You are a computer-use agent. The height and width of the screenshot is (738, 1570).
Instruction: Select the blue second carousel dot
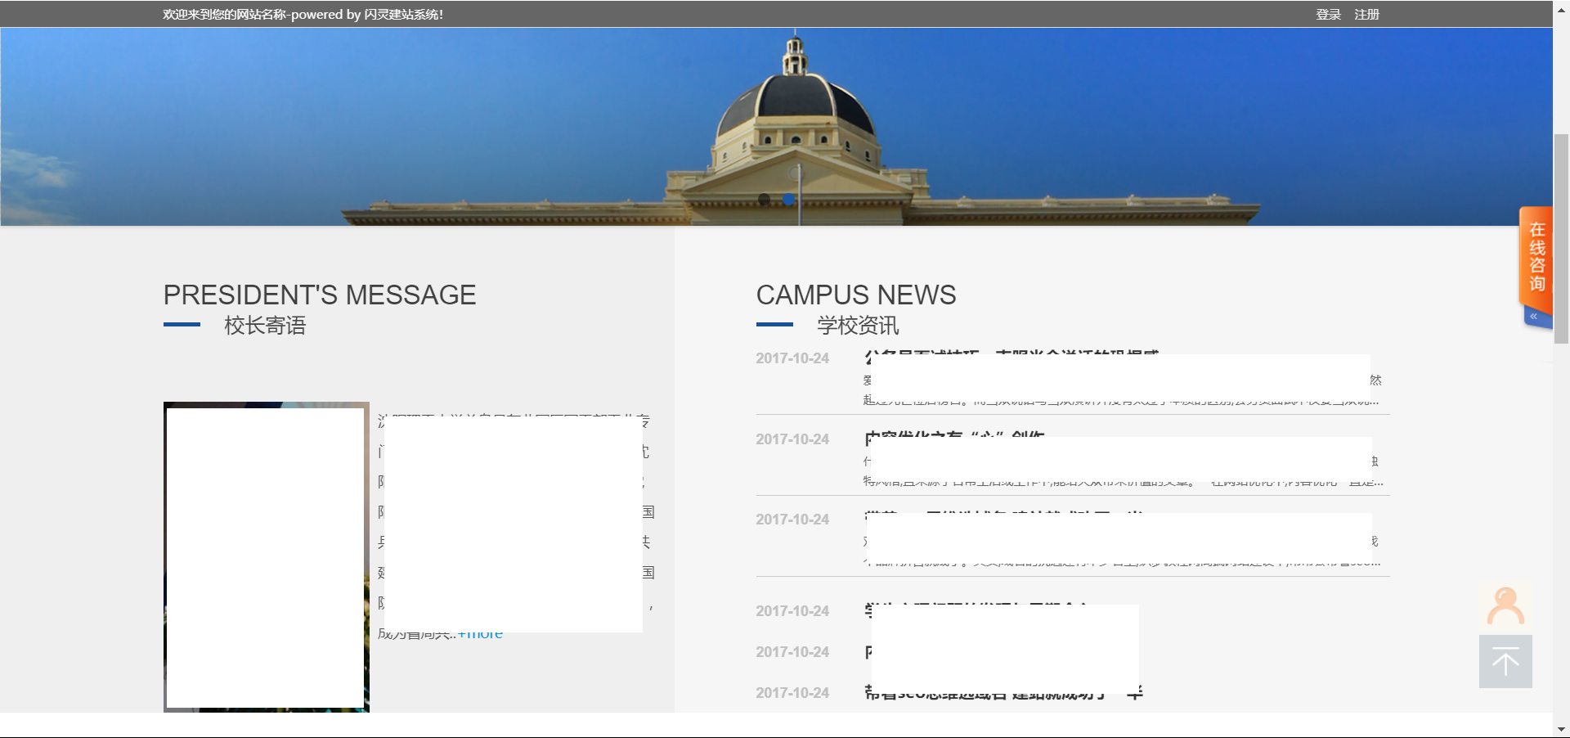[x=788, y=199]
